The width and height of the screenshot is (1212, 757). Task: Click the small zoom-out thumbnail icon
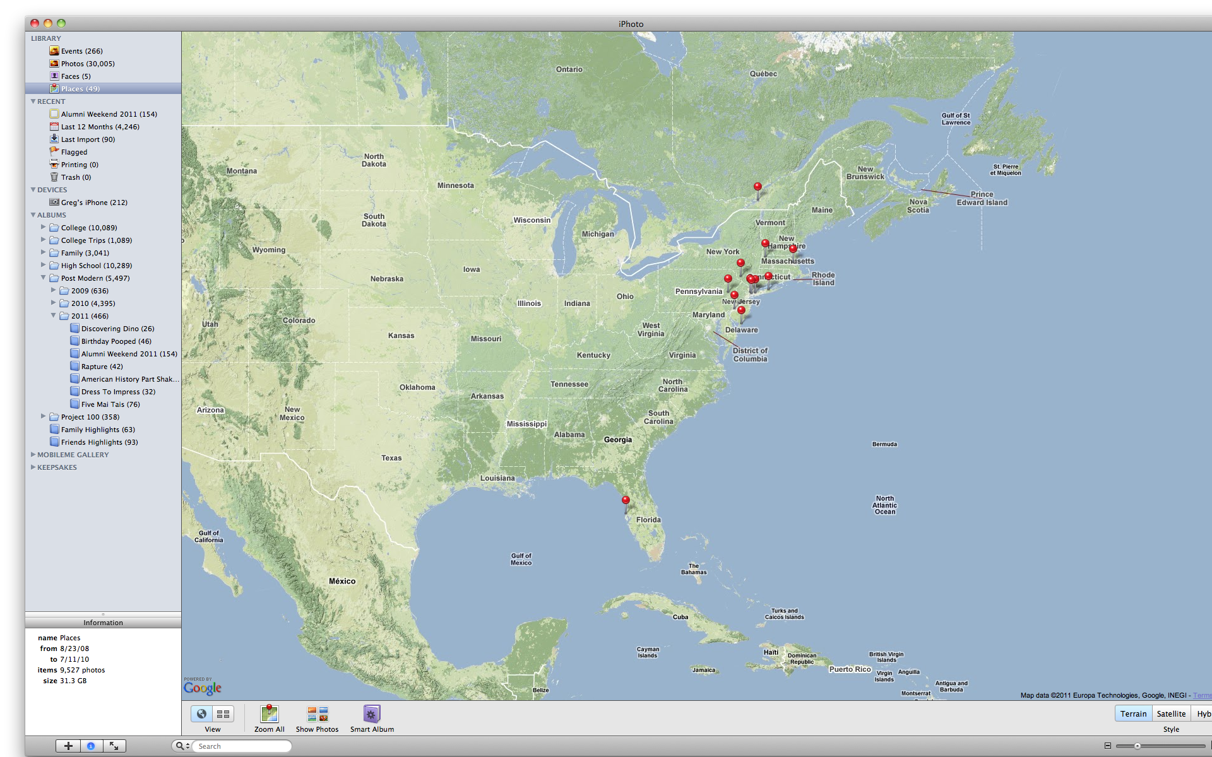1108,746
